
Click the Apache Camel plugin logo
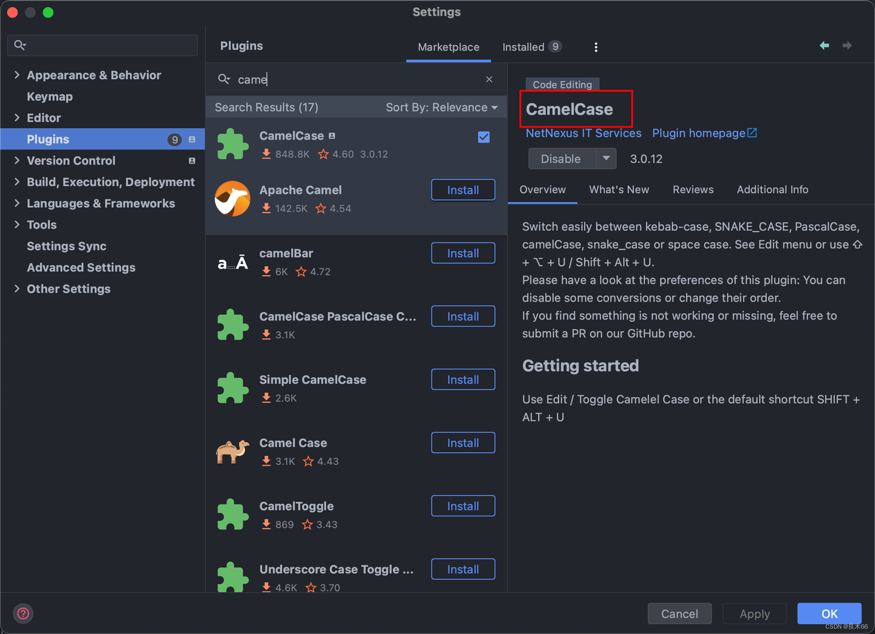tap(233, 199)
